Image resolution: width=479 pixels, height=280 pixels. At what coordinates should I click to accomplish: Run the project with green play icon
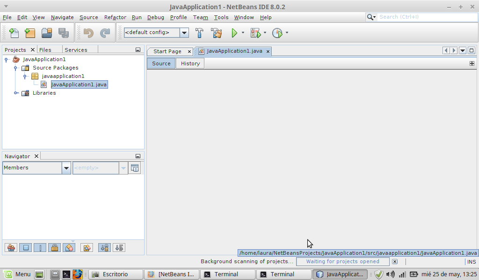click(235, 33)
